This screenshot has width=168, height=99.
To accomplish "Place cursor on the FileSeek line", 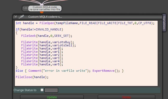I will 46,36.
